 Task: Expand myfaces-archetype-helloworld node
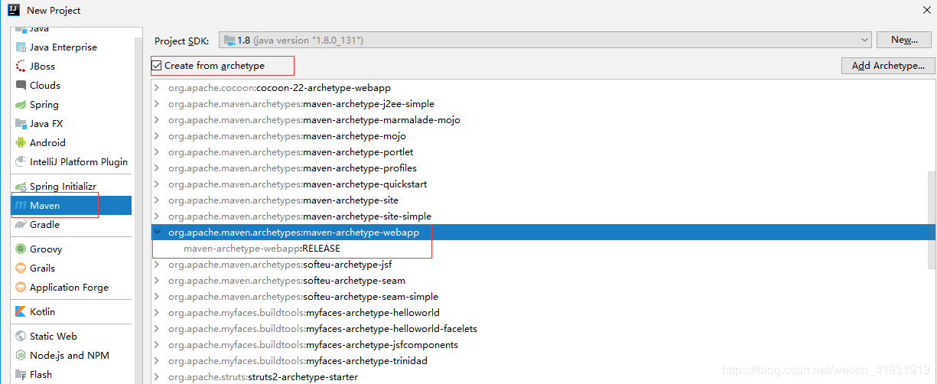tap(157, 313)
